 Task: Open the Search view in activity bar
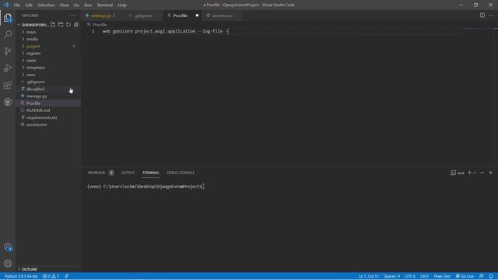pos(8,34)
